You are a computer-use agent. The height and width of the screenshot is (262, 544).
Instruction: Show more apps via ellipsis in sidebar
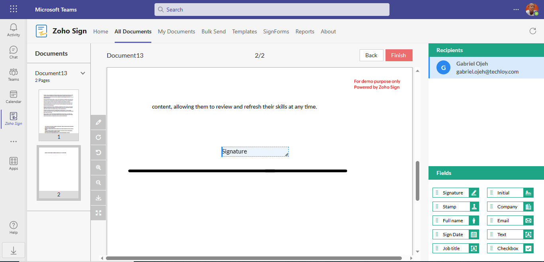point(14,142)
